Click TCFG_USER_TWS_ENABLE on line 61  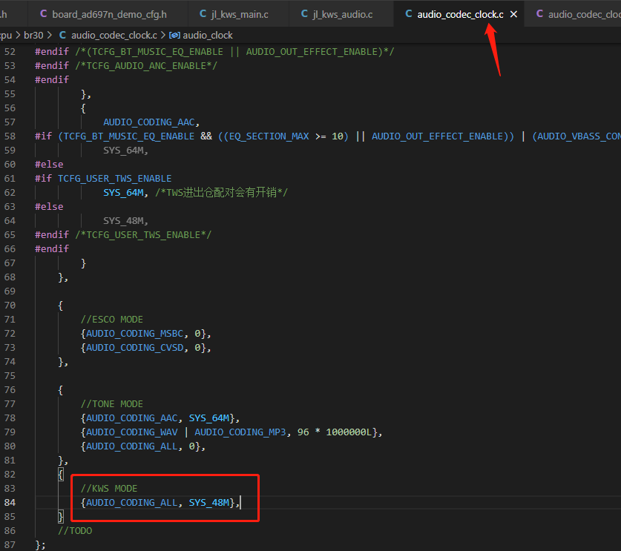tap(114, 179)
